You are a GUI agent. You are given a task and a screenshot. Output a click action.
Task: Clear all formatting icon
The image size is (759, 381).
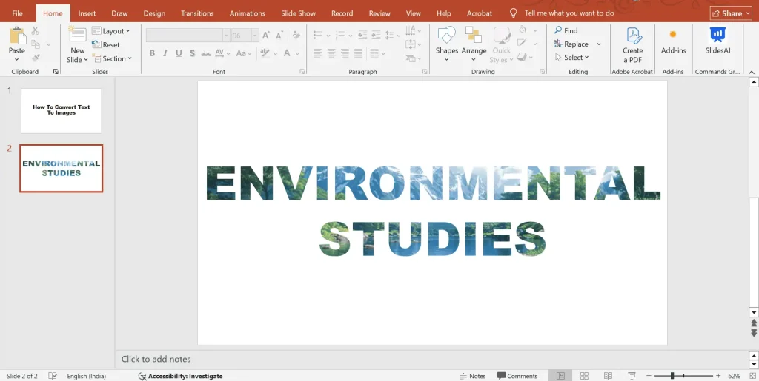pyautogui.click(x=296, y=36)
